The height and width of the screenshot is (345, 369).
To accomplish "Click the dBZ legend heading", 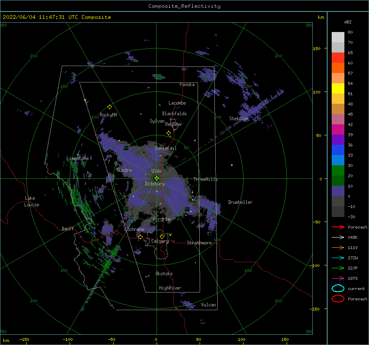I will pos(348,22).
